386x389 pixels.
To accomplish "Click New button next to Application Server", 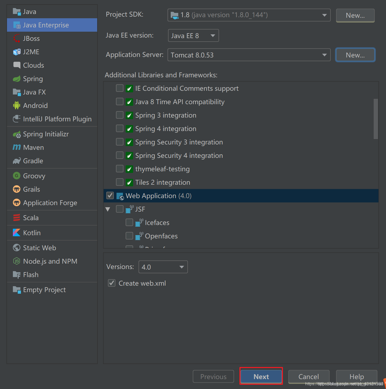I will click(355, 55).
